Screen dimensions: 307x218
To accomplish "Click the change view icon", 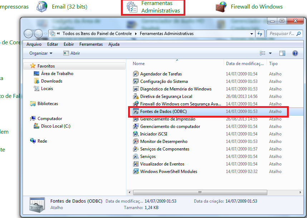I will [x=263, y=53].
